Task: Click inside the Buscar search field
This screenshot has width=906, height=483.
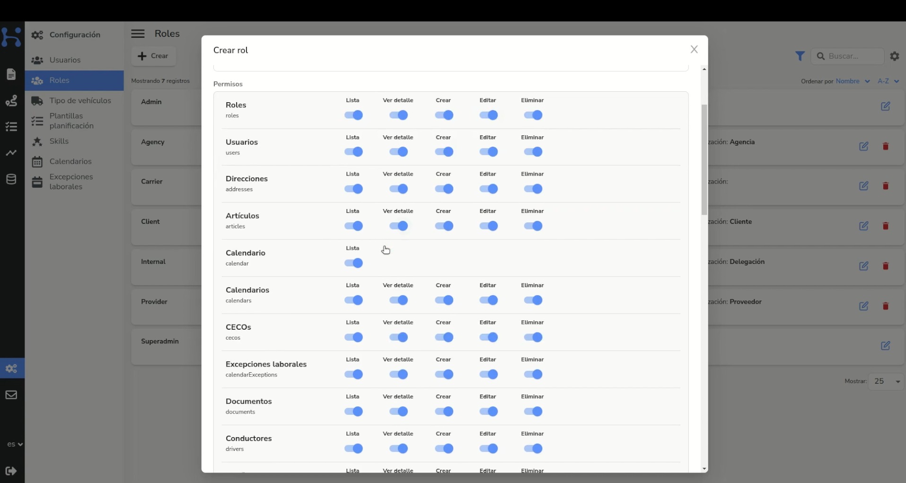Action: pos(849,56)
